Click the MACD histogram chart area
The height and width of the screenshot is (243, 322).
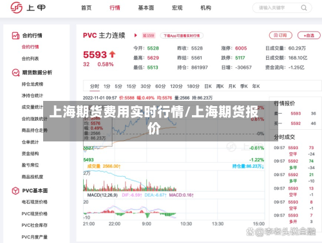(x=174, y=210)
